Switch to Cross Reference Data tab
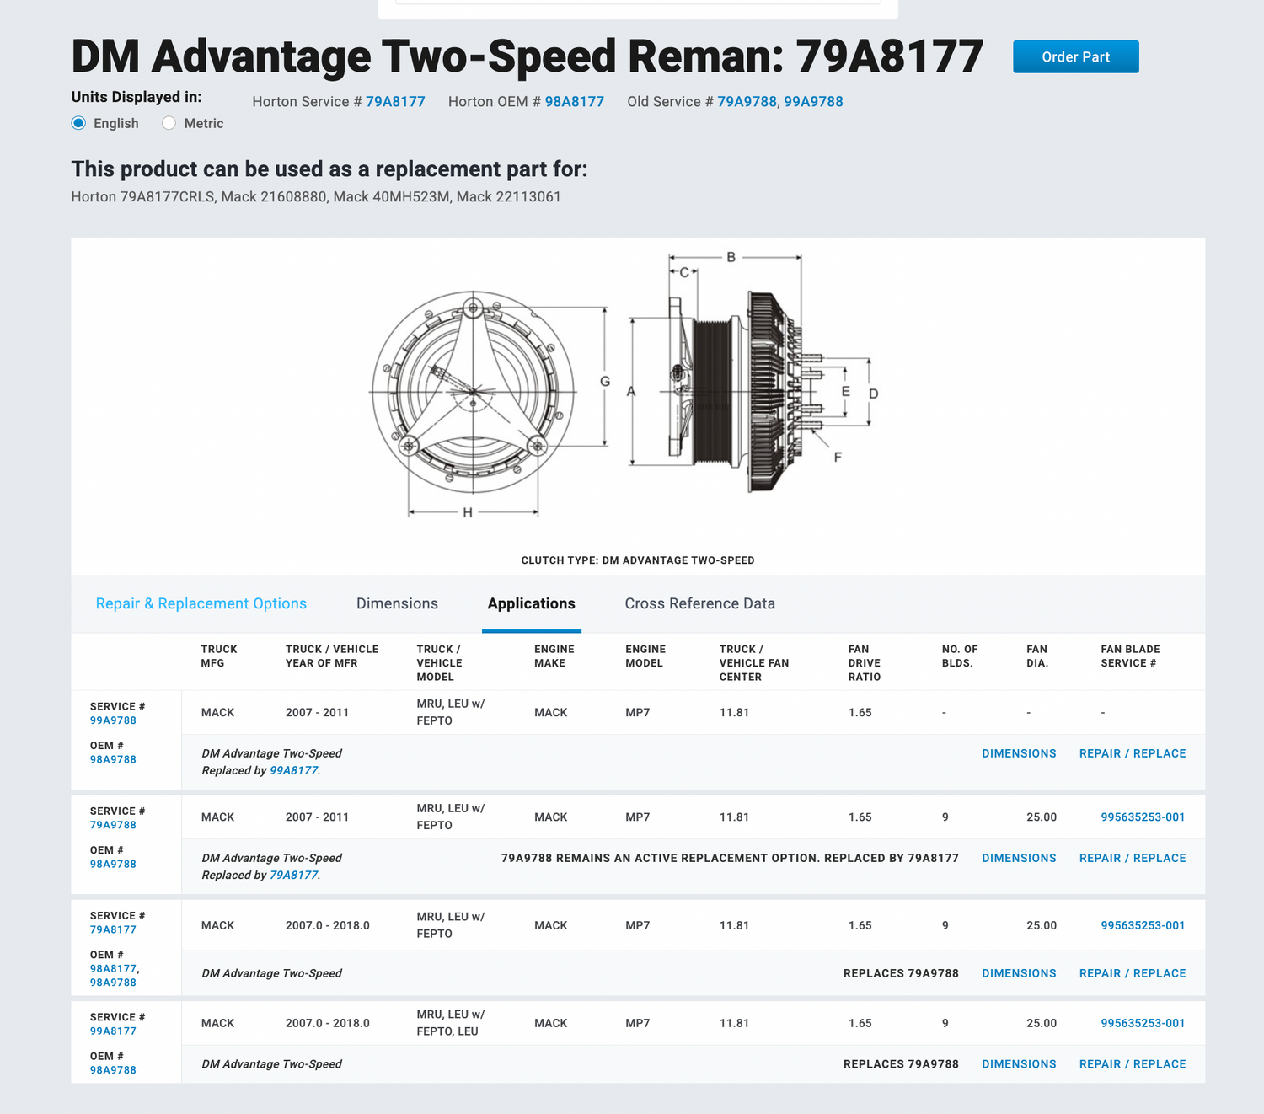Viewport: 1264px width, 1114px height. [699, 603]
